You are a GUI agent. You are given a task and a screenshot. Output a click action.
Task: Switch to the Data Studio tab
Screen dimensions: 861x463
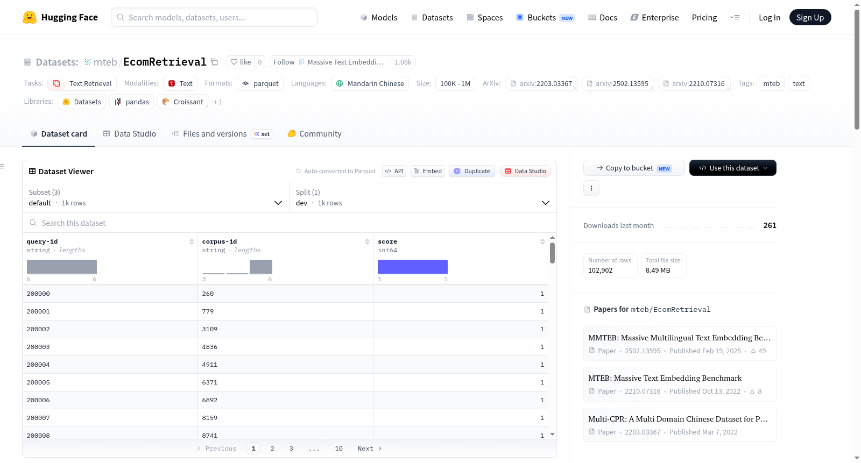click(129, 134)
